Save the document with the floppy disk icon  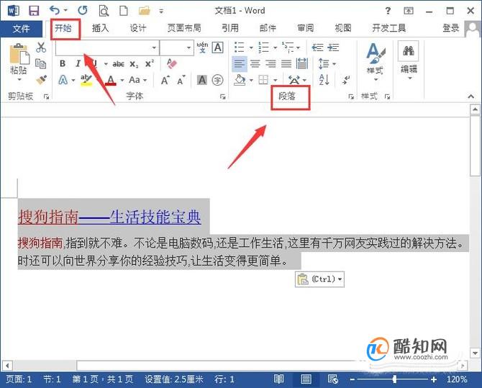coord(34,11)
